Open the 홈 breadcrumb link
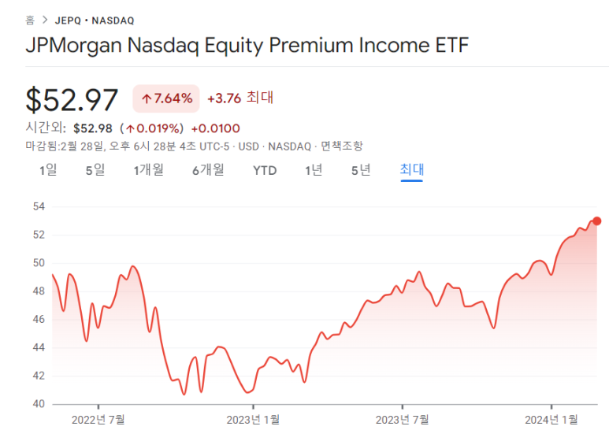Screen dimensions: 609x430 30,20
